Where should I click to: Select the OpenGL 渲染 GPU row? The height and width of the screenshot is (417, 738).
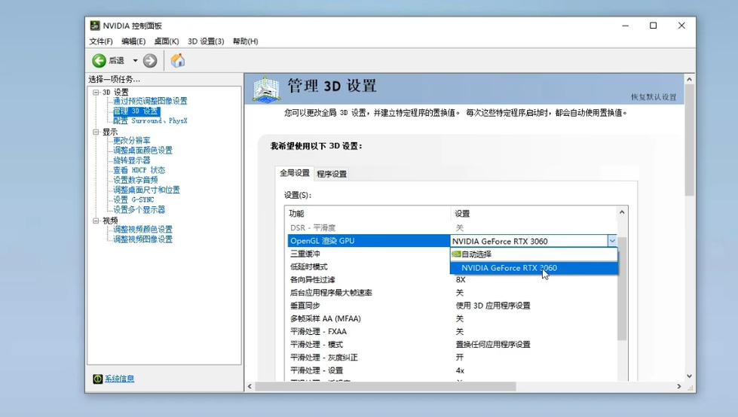(x=369, y=241)
